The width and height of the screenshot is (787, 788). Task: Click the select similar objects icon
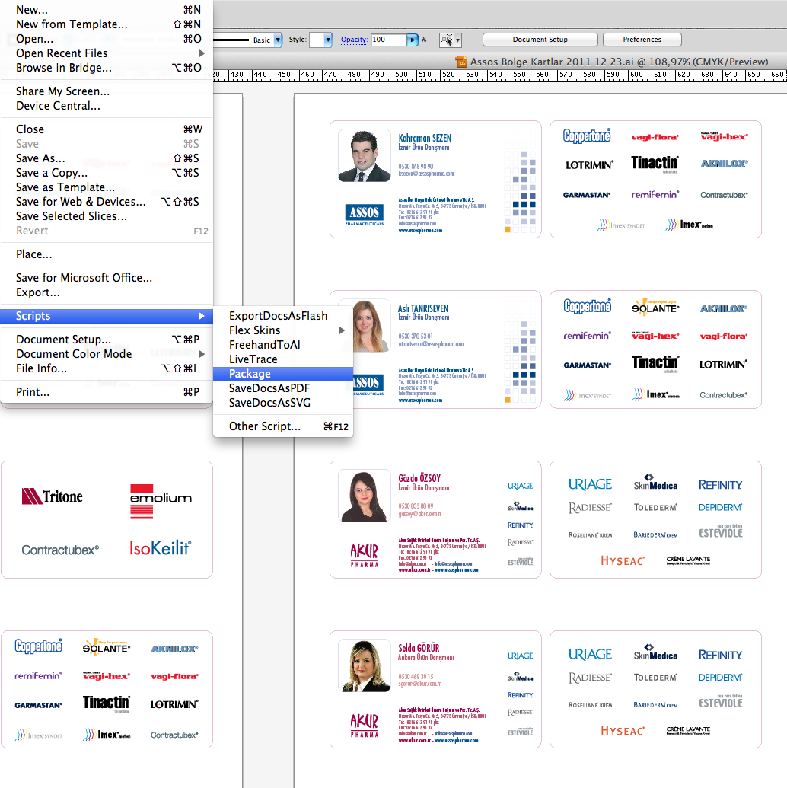[x=446, y=40]
